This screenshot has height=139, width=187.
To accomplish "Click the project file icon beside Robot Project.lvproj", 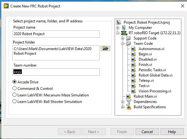I will (x=118, y=22).
